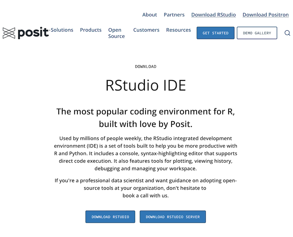Open the Open Source menu
This screenshot has width=293, height=237.
click(x=117, y=33)
